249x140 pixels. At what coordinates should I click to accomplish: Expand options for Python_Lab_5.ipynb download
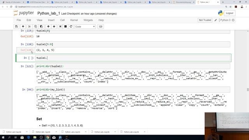coord(27,132)
